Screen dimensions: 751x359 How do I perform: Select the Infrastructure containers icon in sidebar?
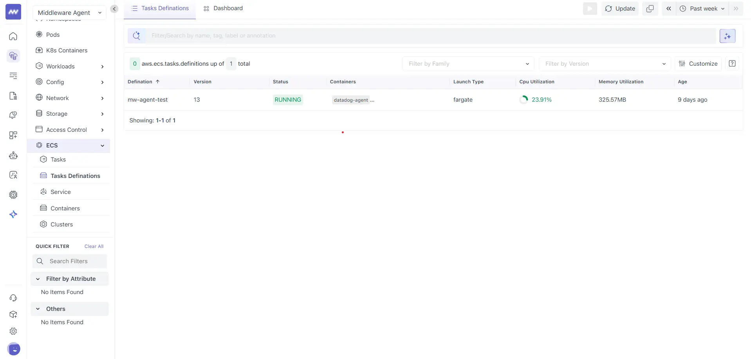tap(13, 56)
